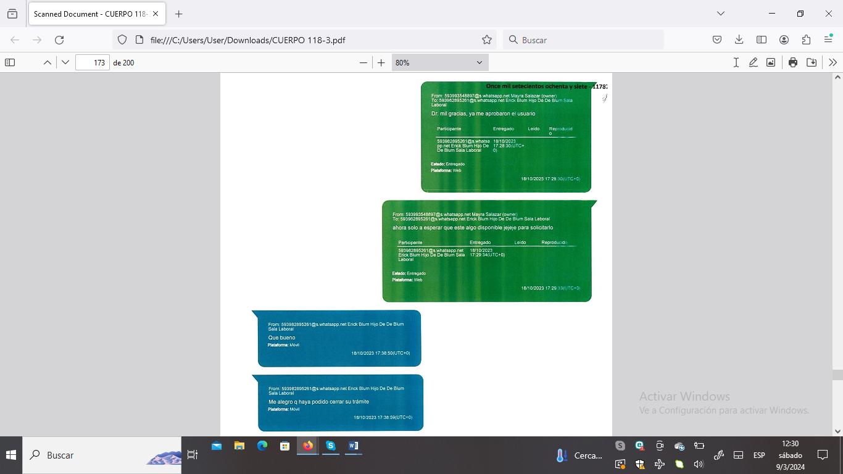Open the recent browsing tabs view
This screenshot has height=474, width=843.
[12, 14]
